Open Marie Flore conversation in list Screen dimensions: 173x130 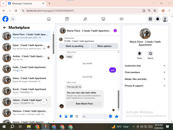(x=26, y=36)
